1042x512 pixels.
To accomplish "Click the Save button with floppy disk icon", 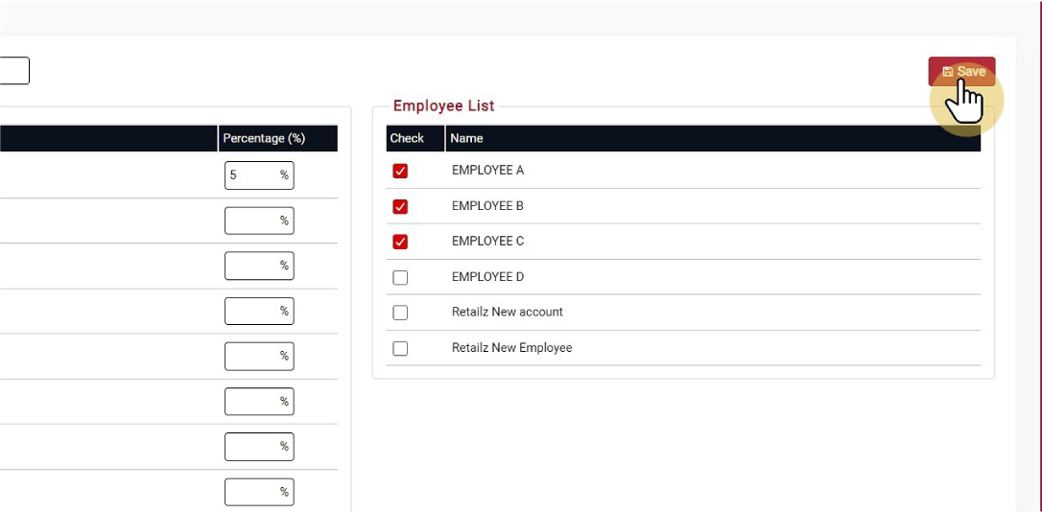I will 961,72.
